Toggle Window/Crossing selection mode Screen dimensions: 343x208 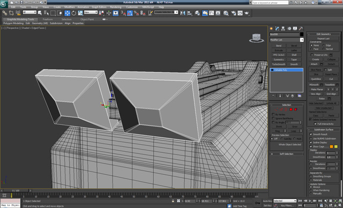click(x=59, y=13)
